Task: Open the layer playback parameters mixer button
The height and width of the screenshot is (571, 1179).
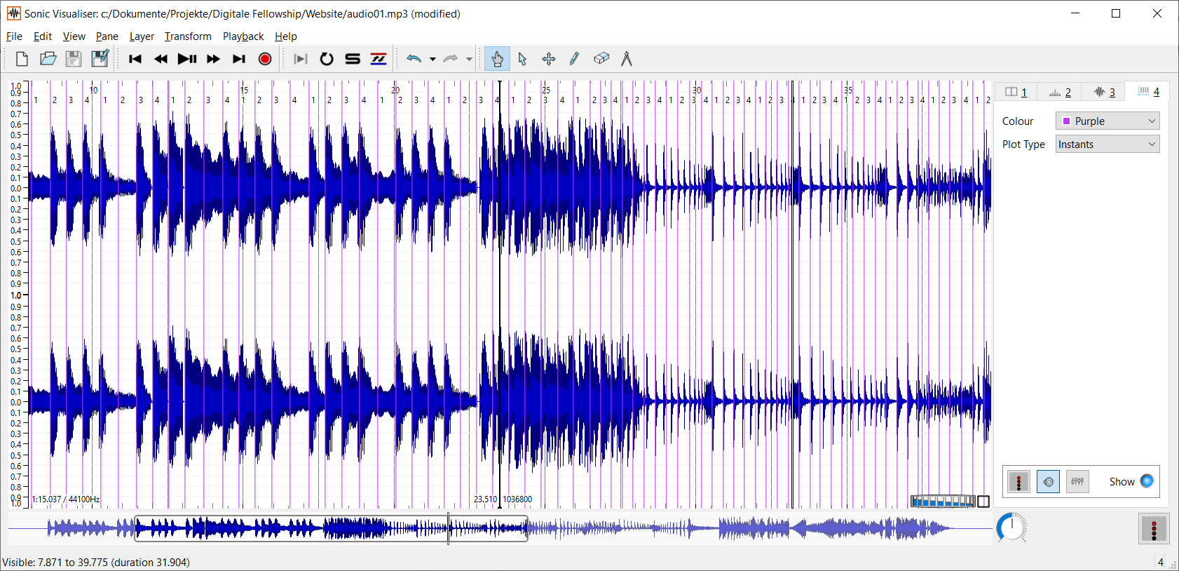Action: tap(1077, 482)
